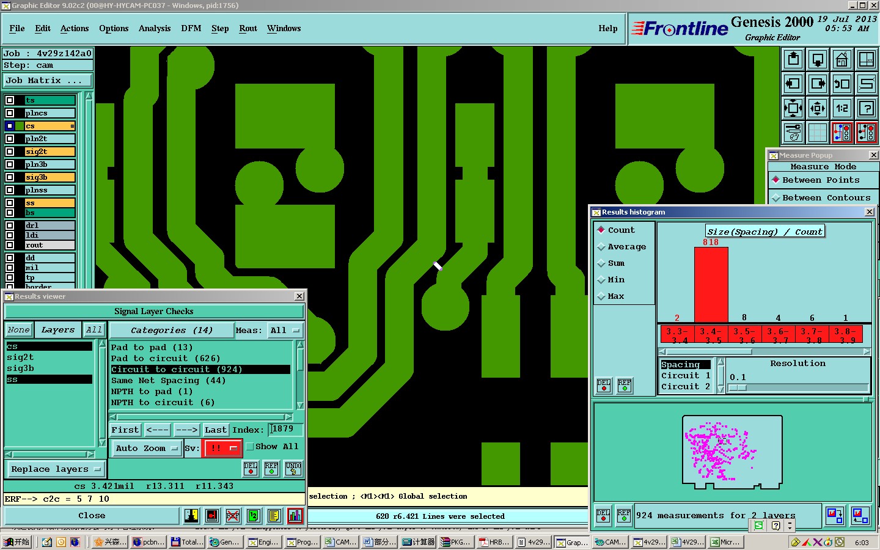Select Average radio option
The image size is (880, 550).
[x=622, y=247]
